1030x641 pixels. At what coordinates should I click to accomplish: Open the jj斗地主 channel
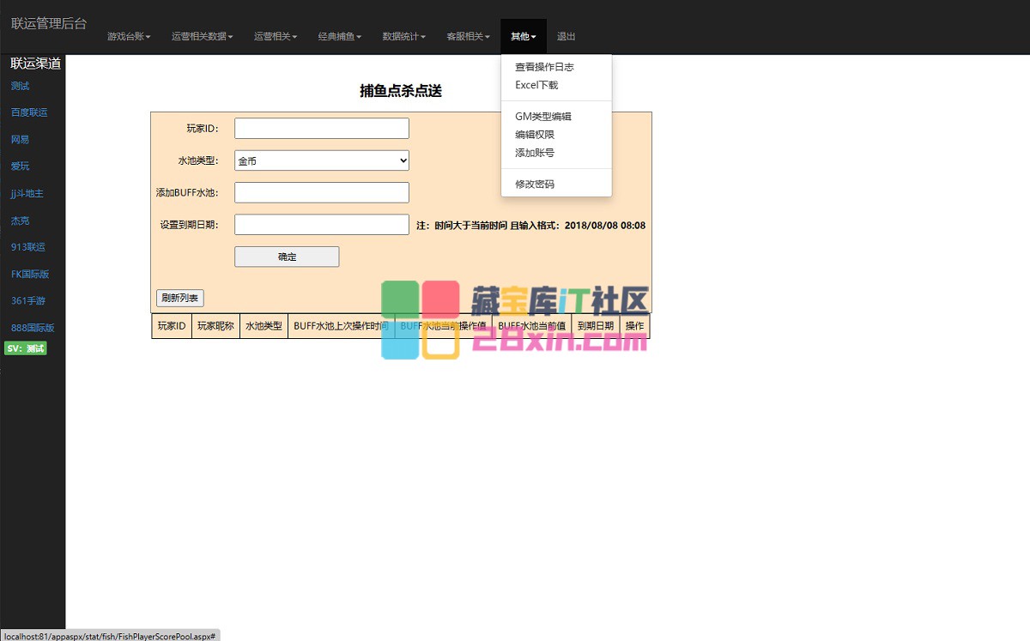pos(27,193)
